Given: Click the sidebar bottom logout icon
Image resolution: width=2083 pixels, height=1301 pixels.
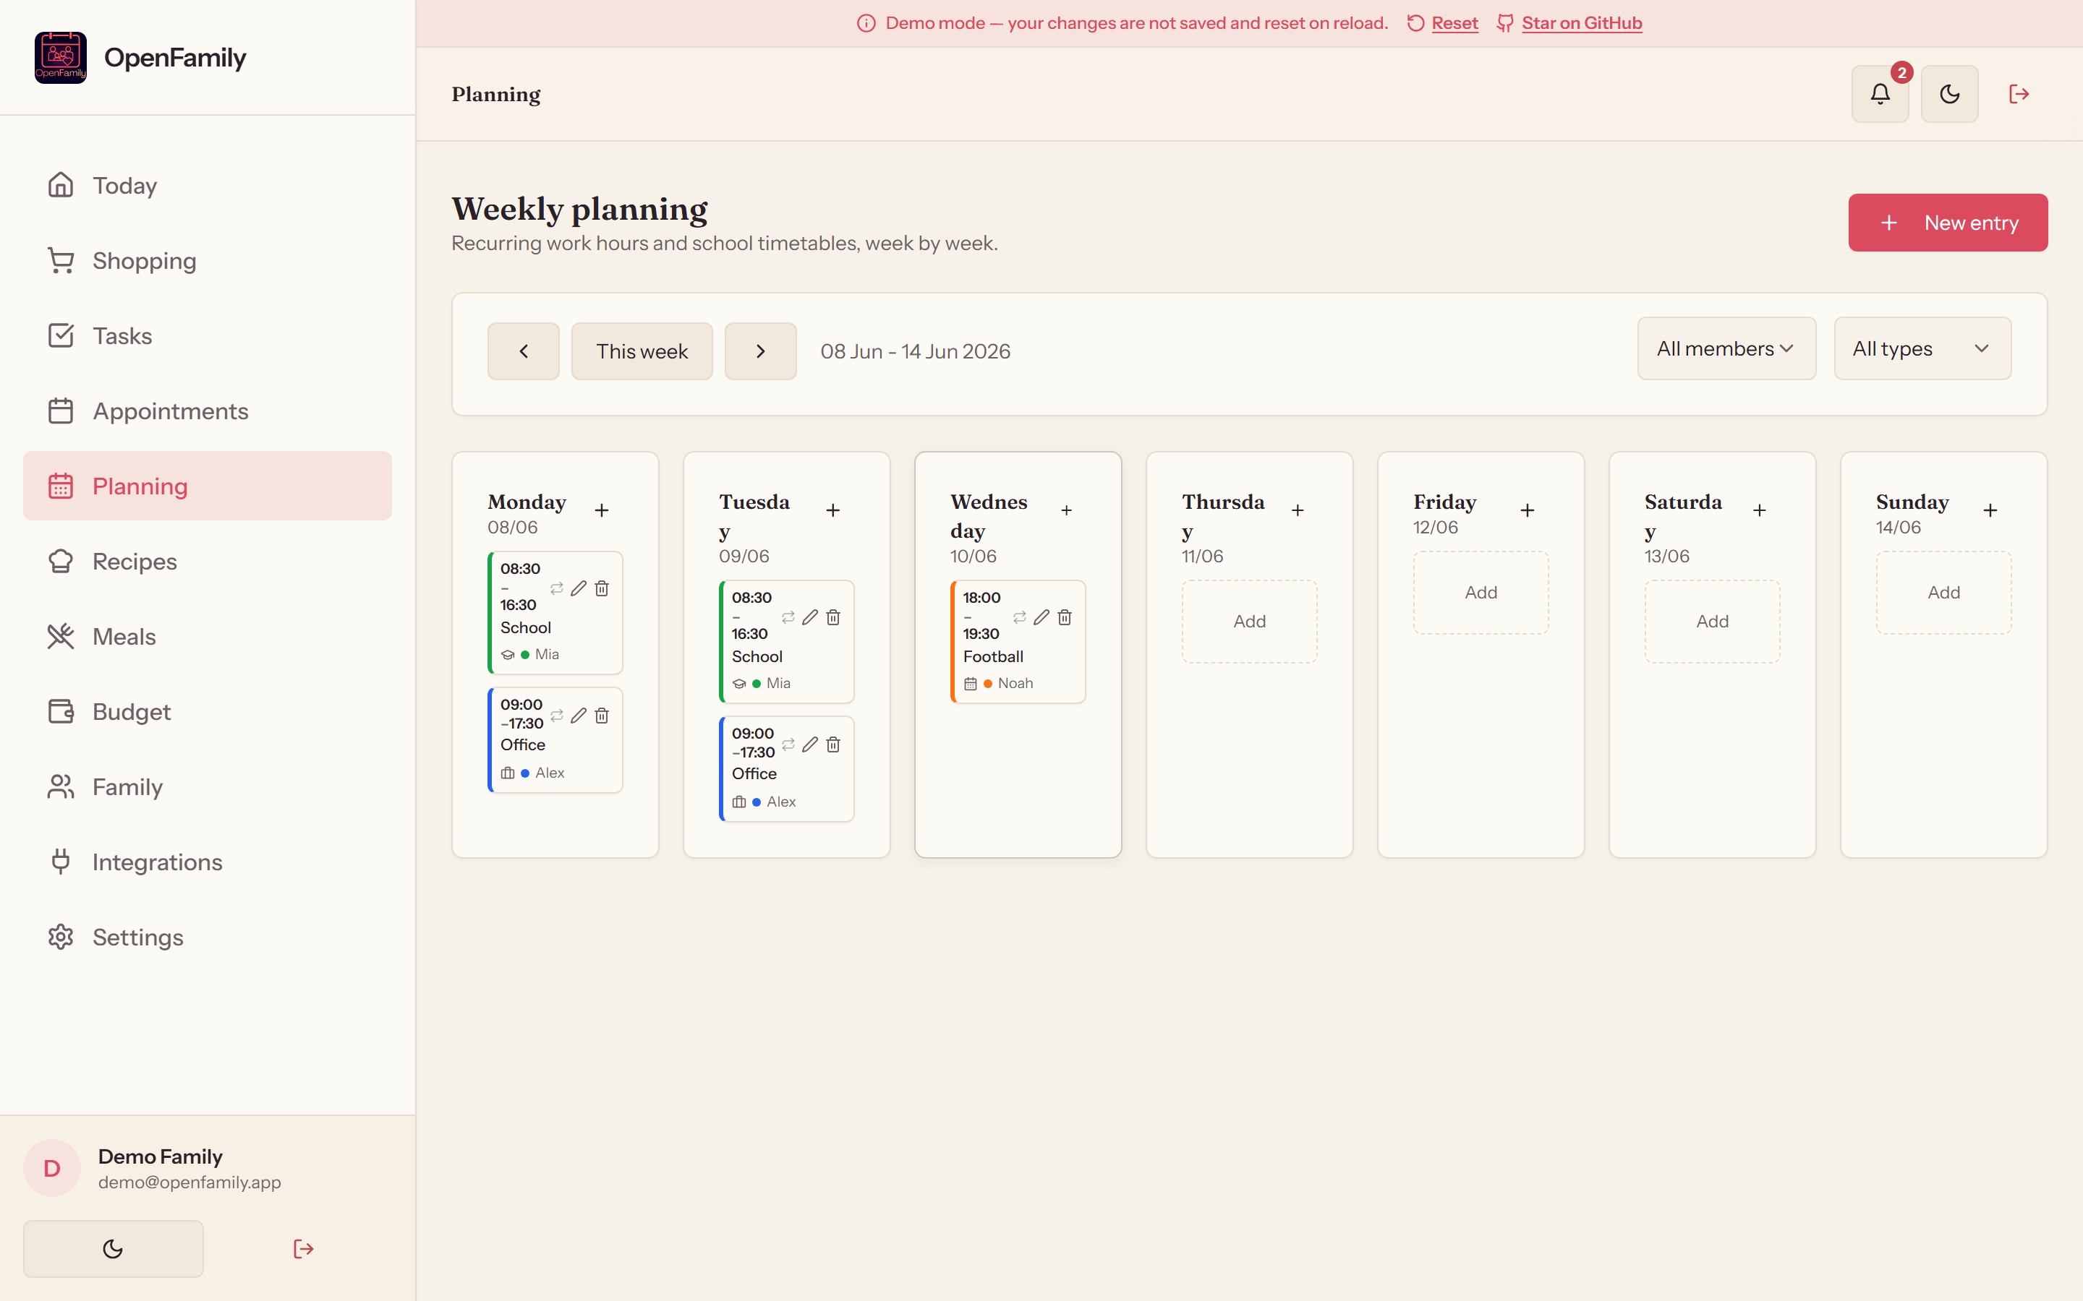Looking at the screenshot, I should click(x=303, y=1248).
